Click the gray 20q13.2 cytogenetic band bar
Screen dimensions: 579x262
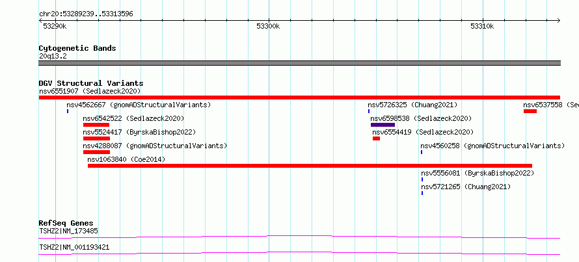[299, 63]
